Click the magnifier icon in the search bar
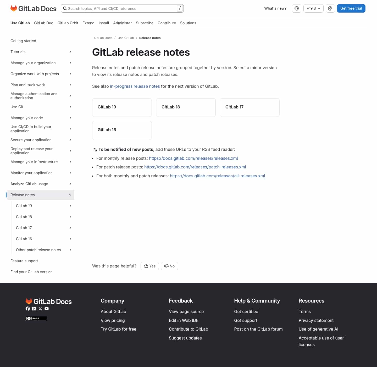Viewport: 377px width, 367px height. (65, 8)
